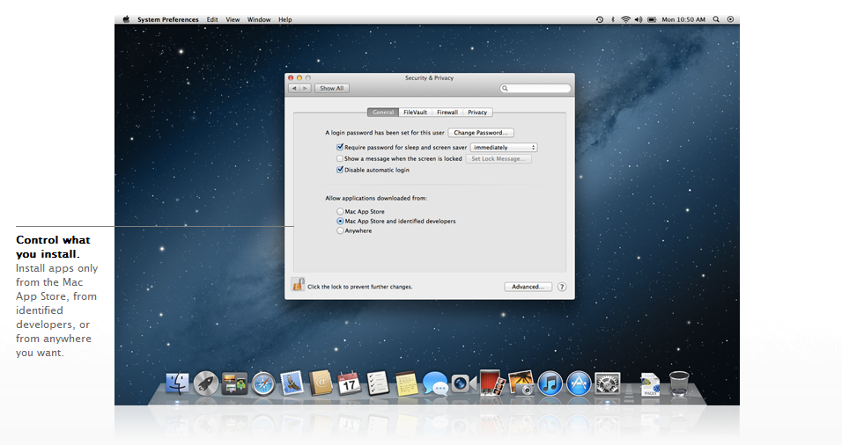
Task: Select Mac App Store only option
Action: click(x=340, y=212)
